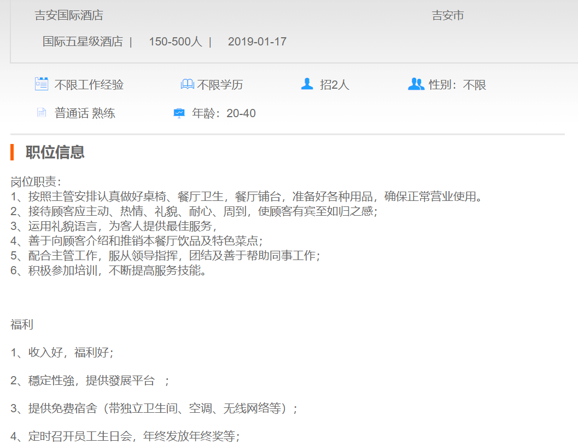Click the 不限学历 education requirement text
The width and height of the screenshot is (578, 444).
tap(220, 85)
